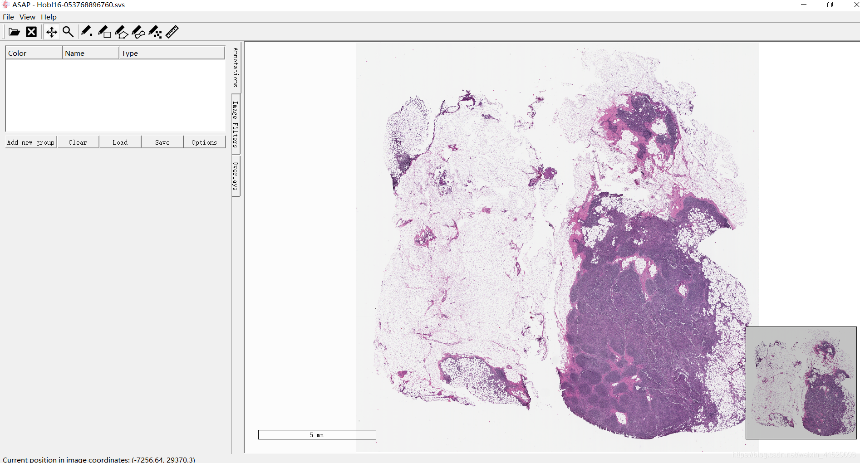
Task: Switch to the Annotations side tab
Action: (x=236, y=67)
